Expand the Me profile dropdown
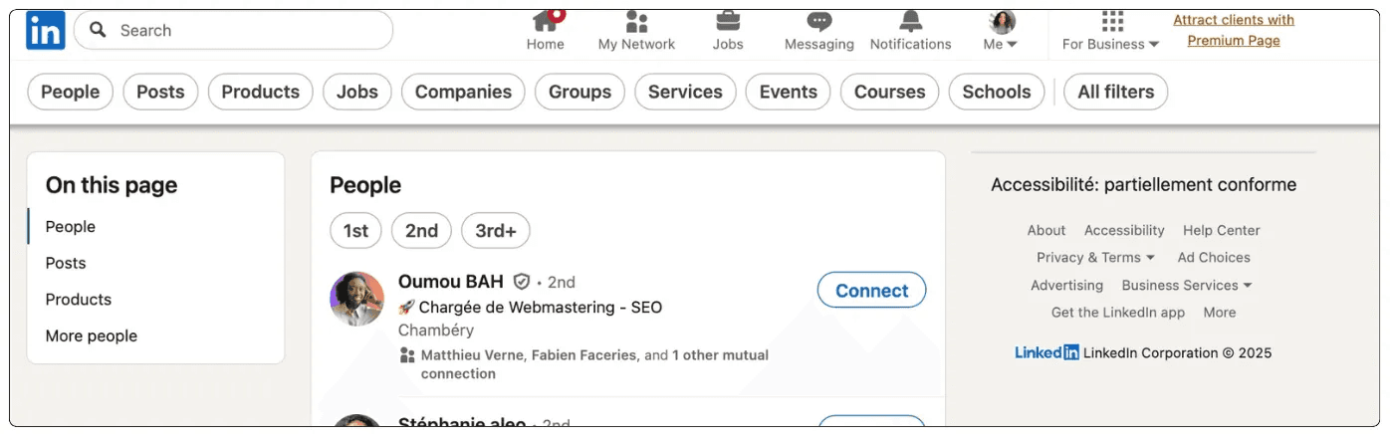Image resolution: width=1392 pixels, height=440 pixels. click(1001, 30)
